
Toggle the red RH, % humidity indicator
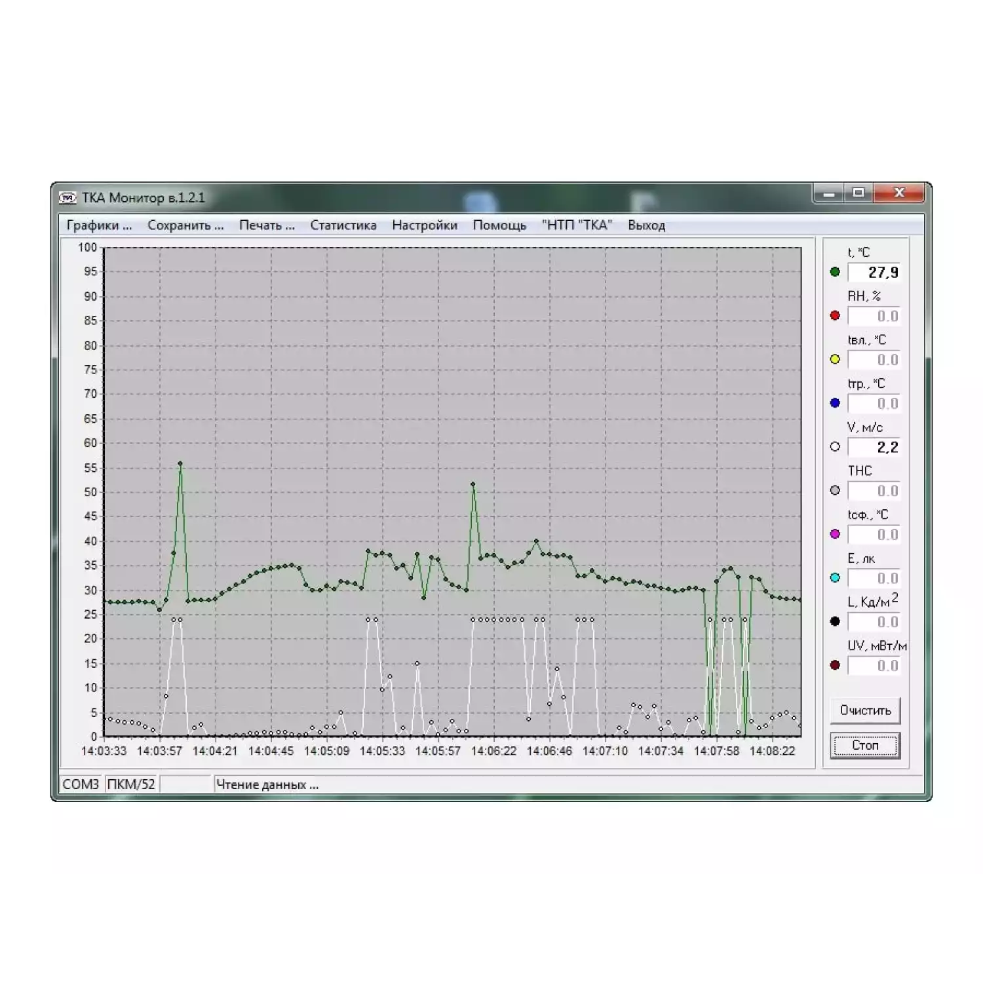[x=835, y=316]
